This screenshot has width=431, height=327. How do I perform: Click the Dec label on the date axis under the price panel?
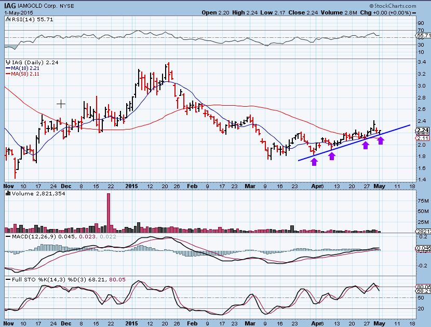(66, 186)
